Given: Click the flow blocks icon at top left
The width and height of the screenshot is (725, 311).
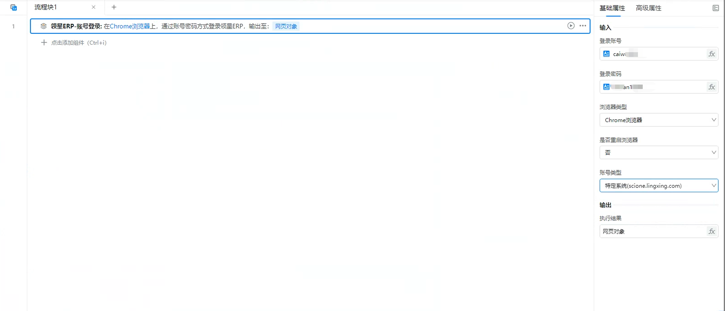Looking at the screenshot, I should [14, 8].
